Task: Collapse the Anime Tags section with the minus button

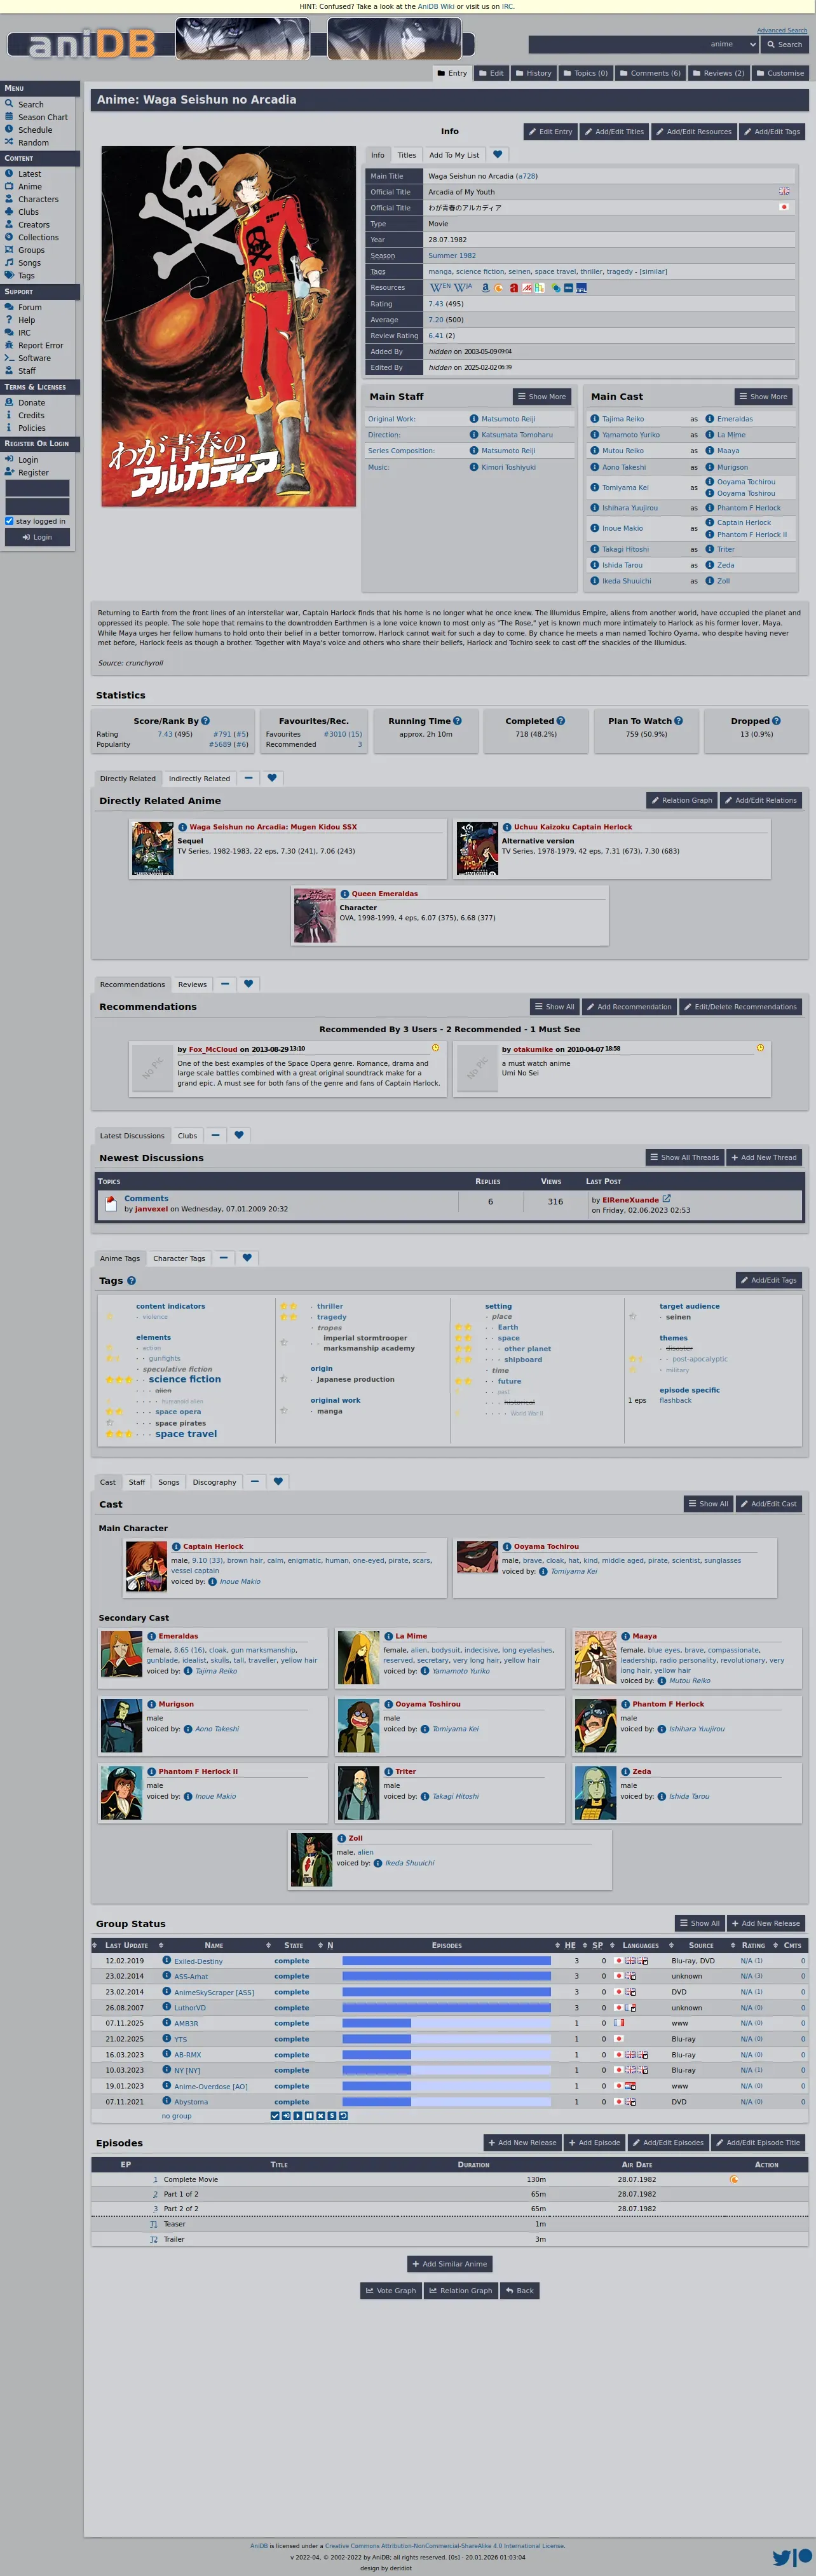Action: point(223,1258)
